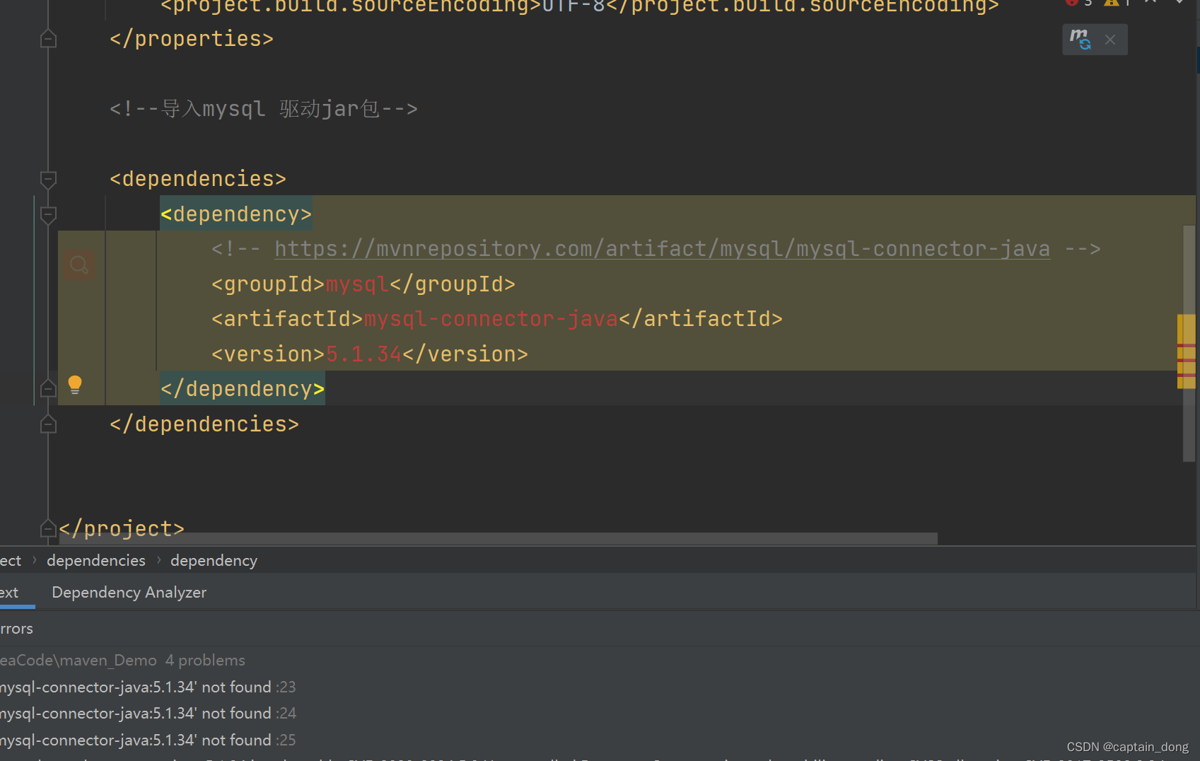
Task: Select the 'not found :23' error entry
Action: [141, 686]
